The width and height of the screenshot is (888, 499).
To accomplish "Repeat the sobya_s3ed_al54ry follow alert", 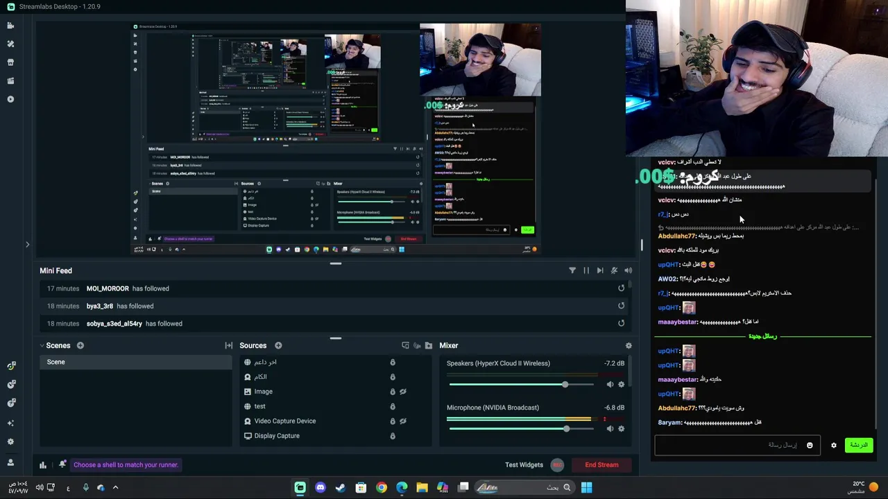I will [x=621, y=324].
